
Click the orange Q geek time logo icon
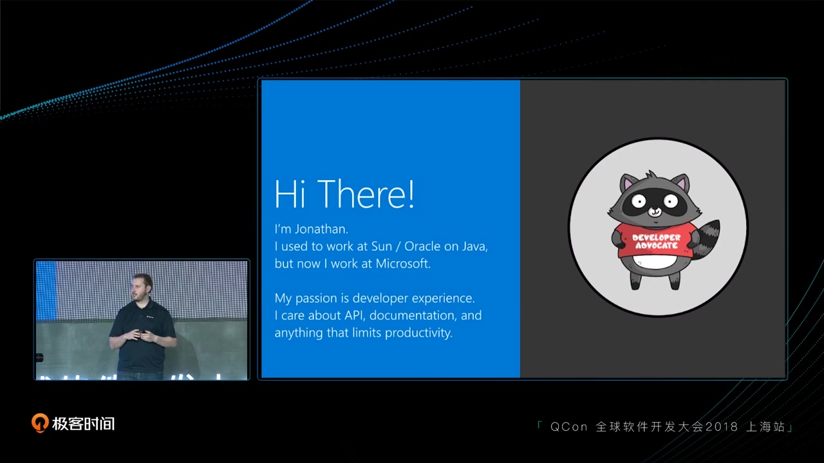tap(40, 423)
